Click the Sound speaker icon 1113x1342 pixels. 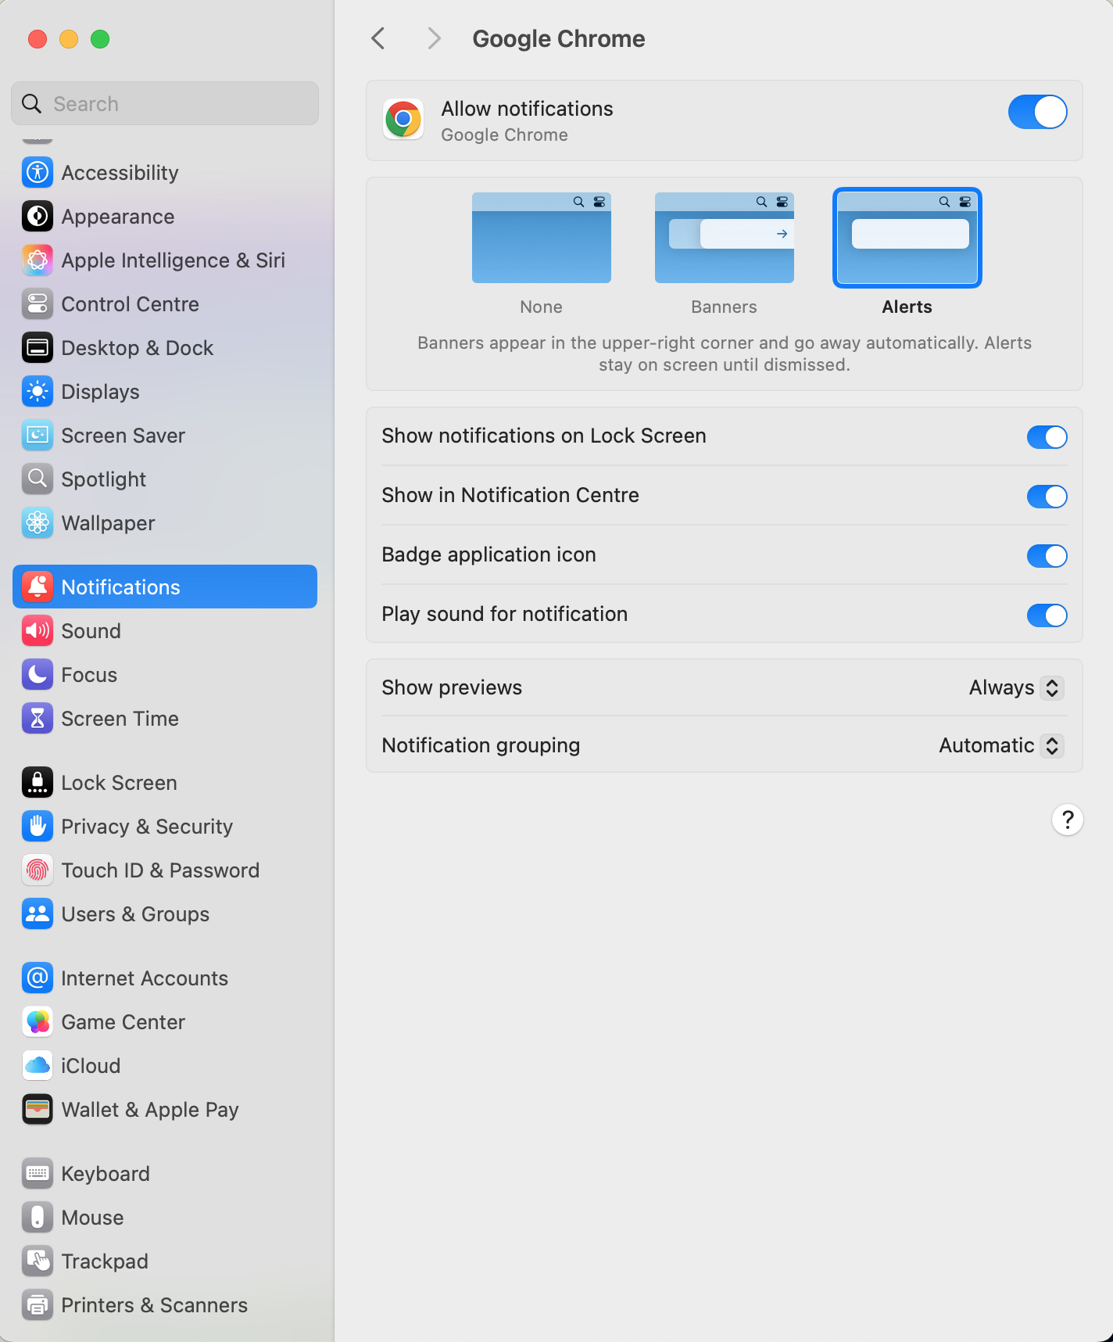coord(38,631)
